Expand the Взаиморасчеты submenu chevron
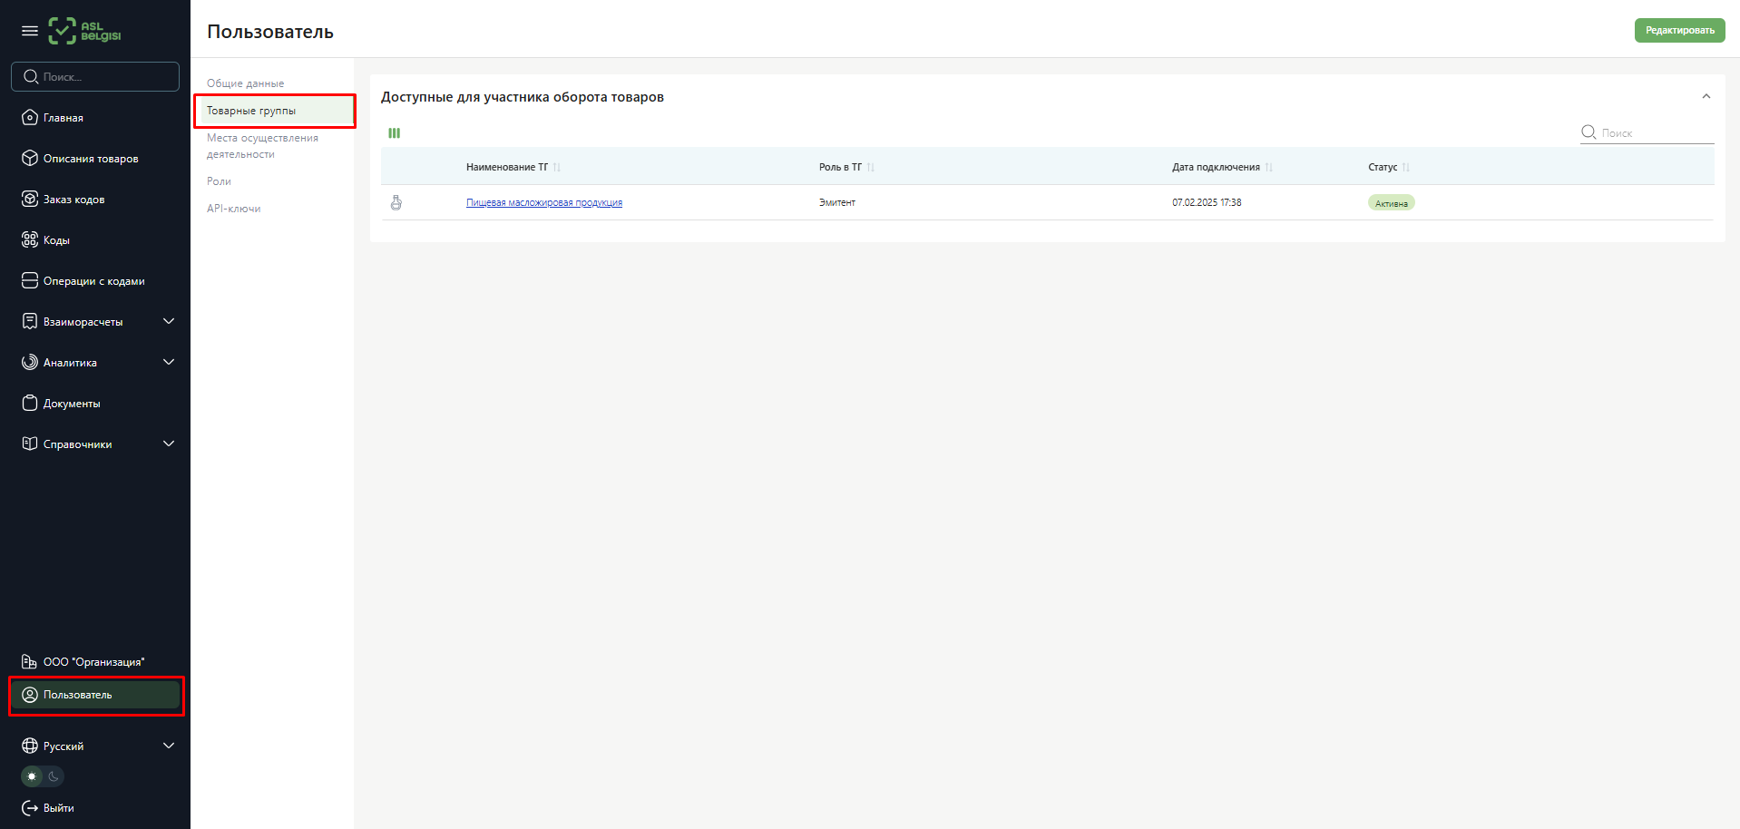This screenshot has width=1740, height=829. tap(169, 321)
